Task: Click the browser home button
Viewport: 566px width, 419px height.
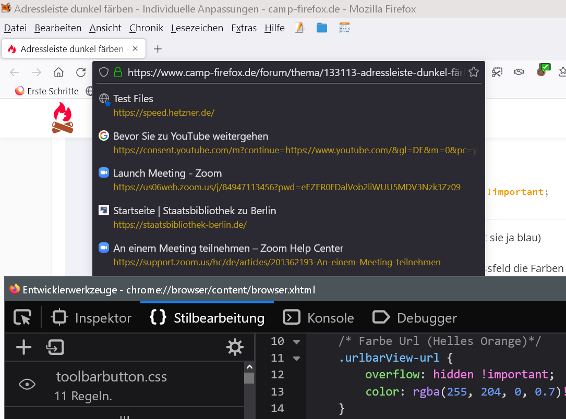Action: 58,72
